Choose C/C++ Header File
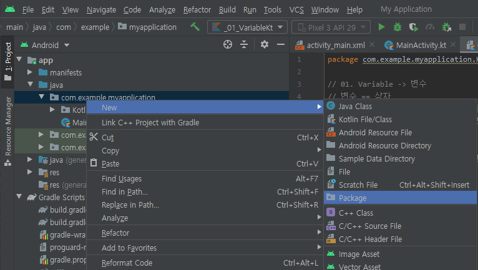478x270 pixels. 400,239
